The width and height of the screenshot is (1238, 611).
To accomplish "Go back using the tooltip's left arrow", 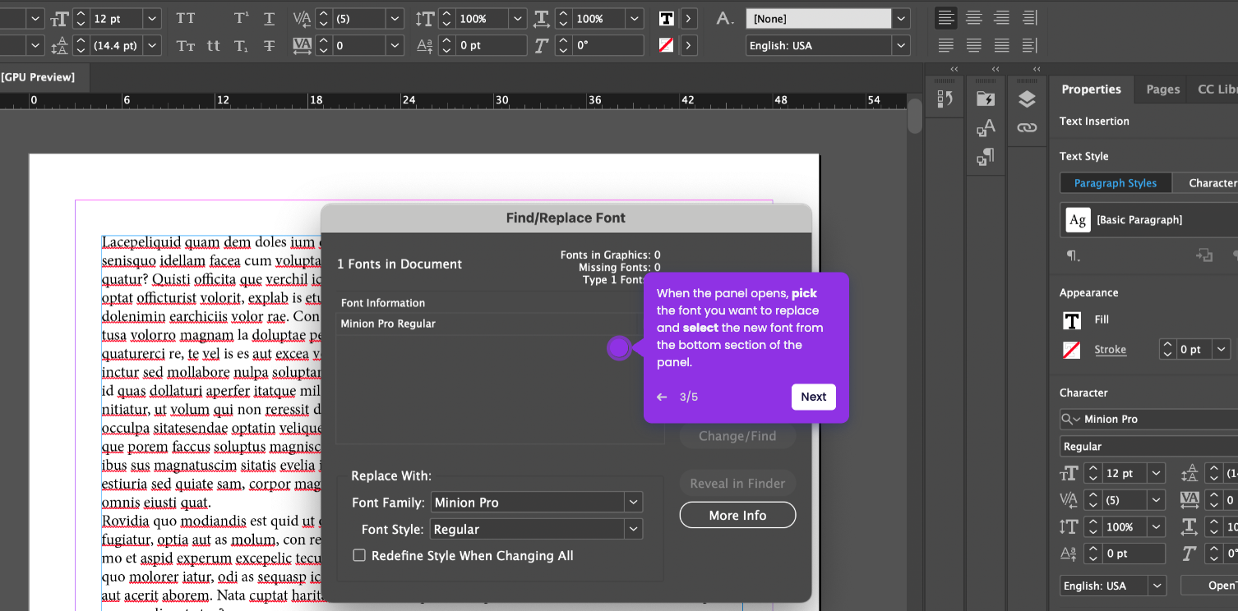I will click(x=662, y=397).
